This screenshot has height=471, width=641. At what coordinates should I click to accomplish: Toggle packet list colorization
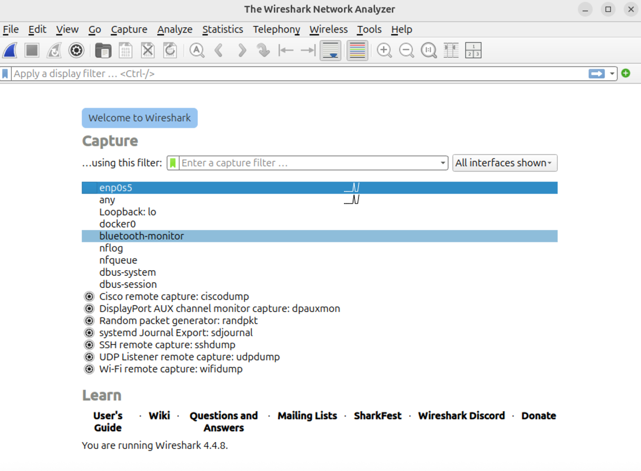pos(357,50)
